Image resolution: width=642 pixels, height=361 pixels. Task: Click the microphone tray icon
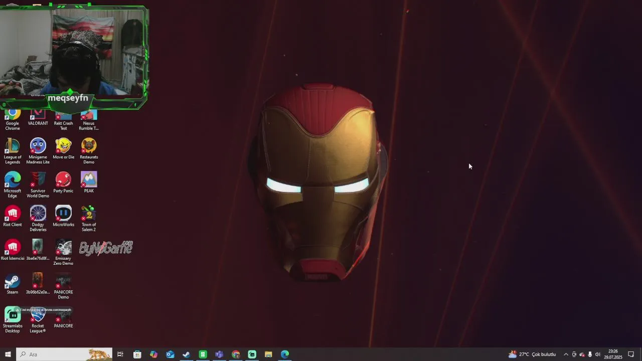(590, 354)
